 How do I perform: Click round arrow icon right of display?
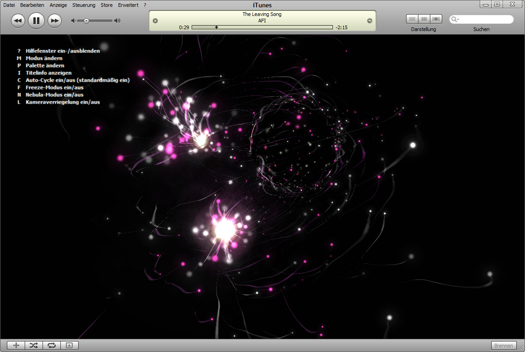(370, 21)
